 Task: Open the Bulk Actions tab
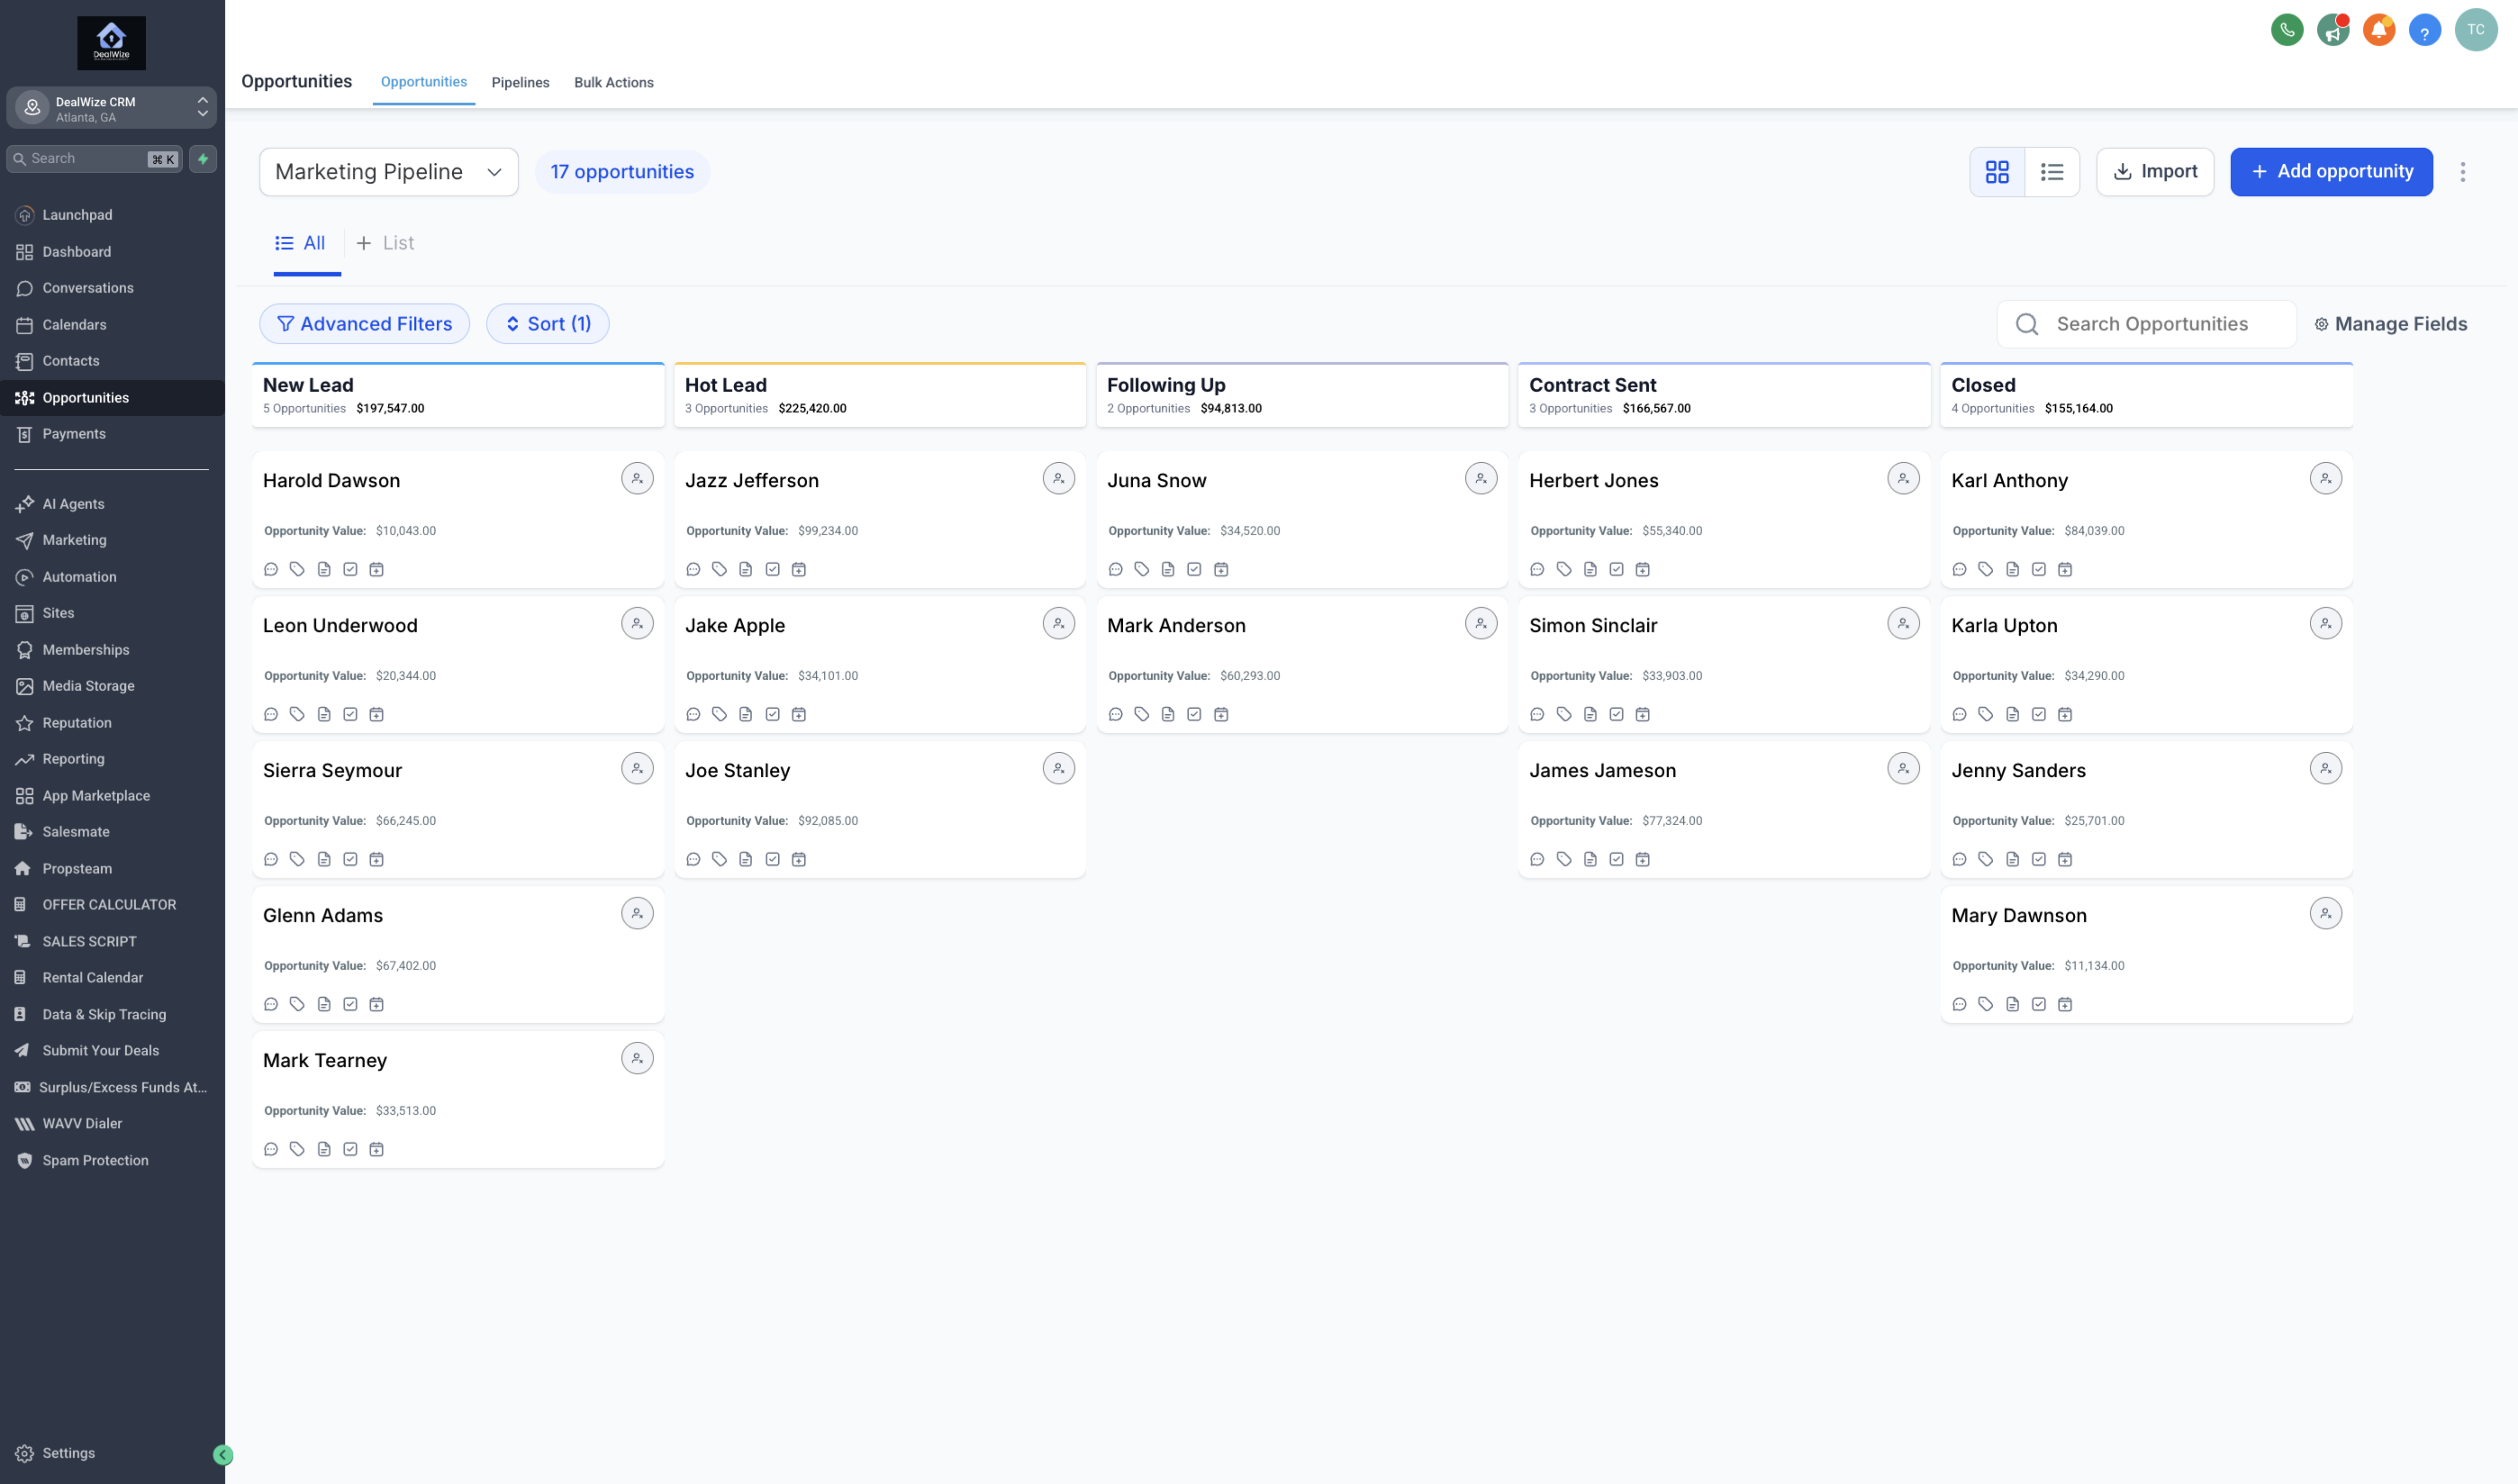point(613,82)
